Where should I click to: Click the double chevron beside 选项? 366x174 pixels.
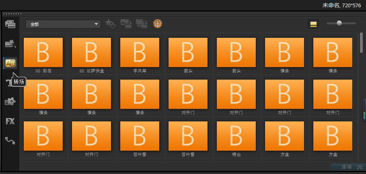pos(360,167)
